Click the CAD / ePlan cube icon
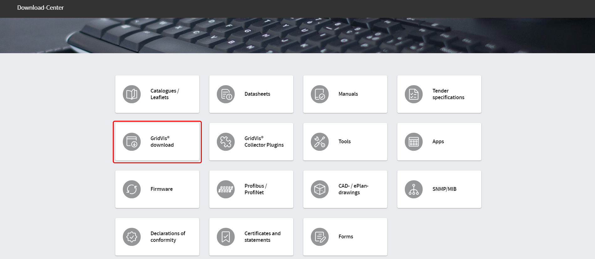The image size is (595, 259). click(x=320, y=189)
